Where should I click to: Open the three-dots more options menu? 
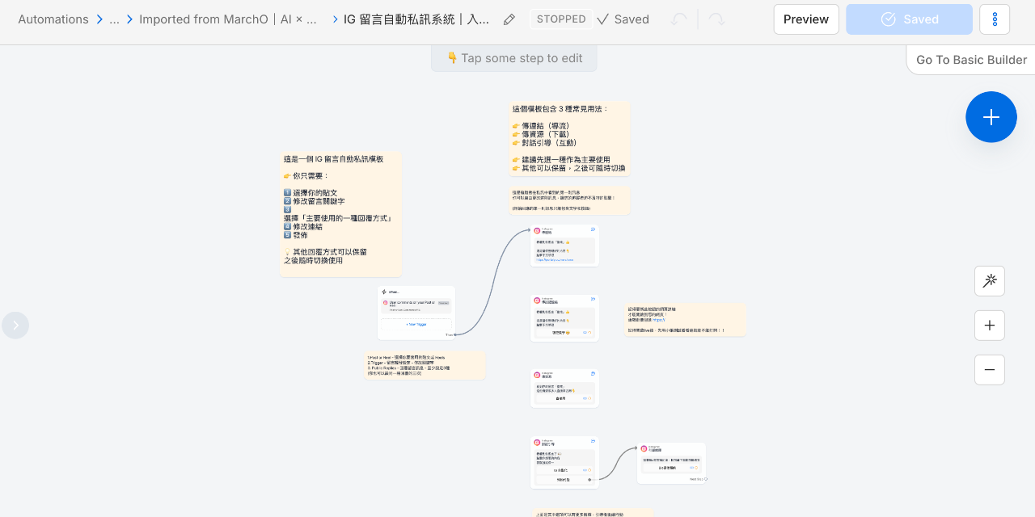tap(995, 19)
